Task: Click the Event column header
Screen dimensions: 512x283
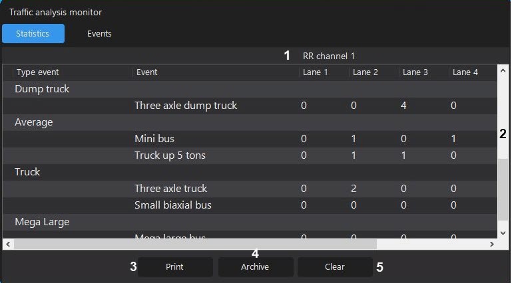Action: click(146, 72)
